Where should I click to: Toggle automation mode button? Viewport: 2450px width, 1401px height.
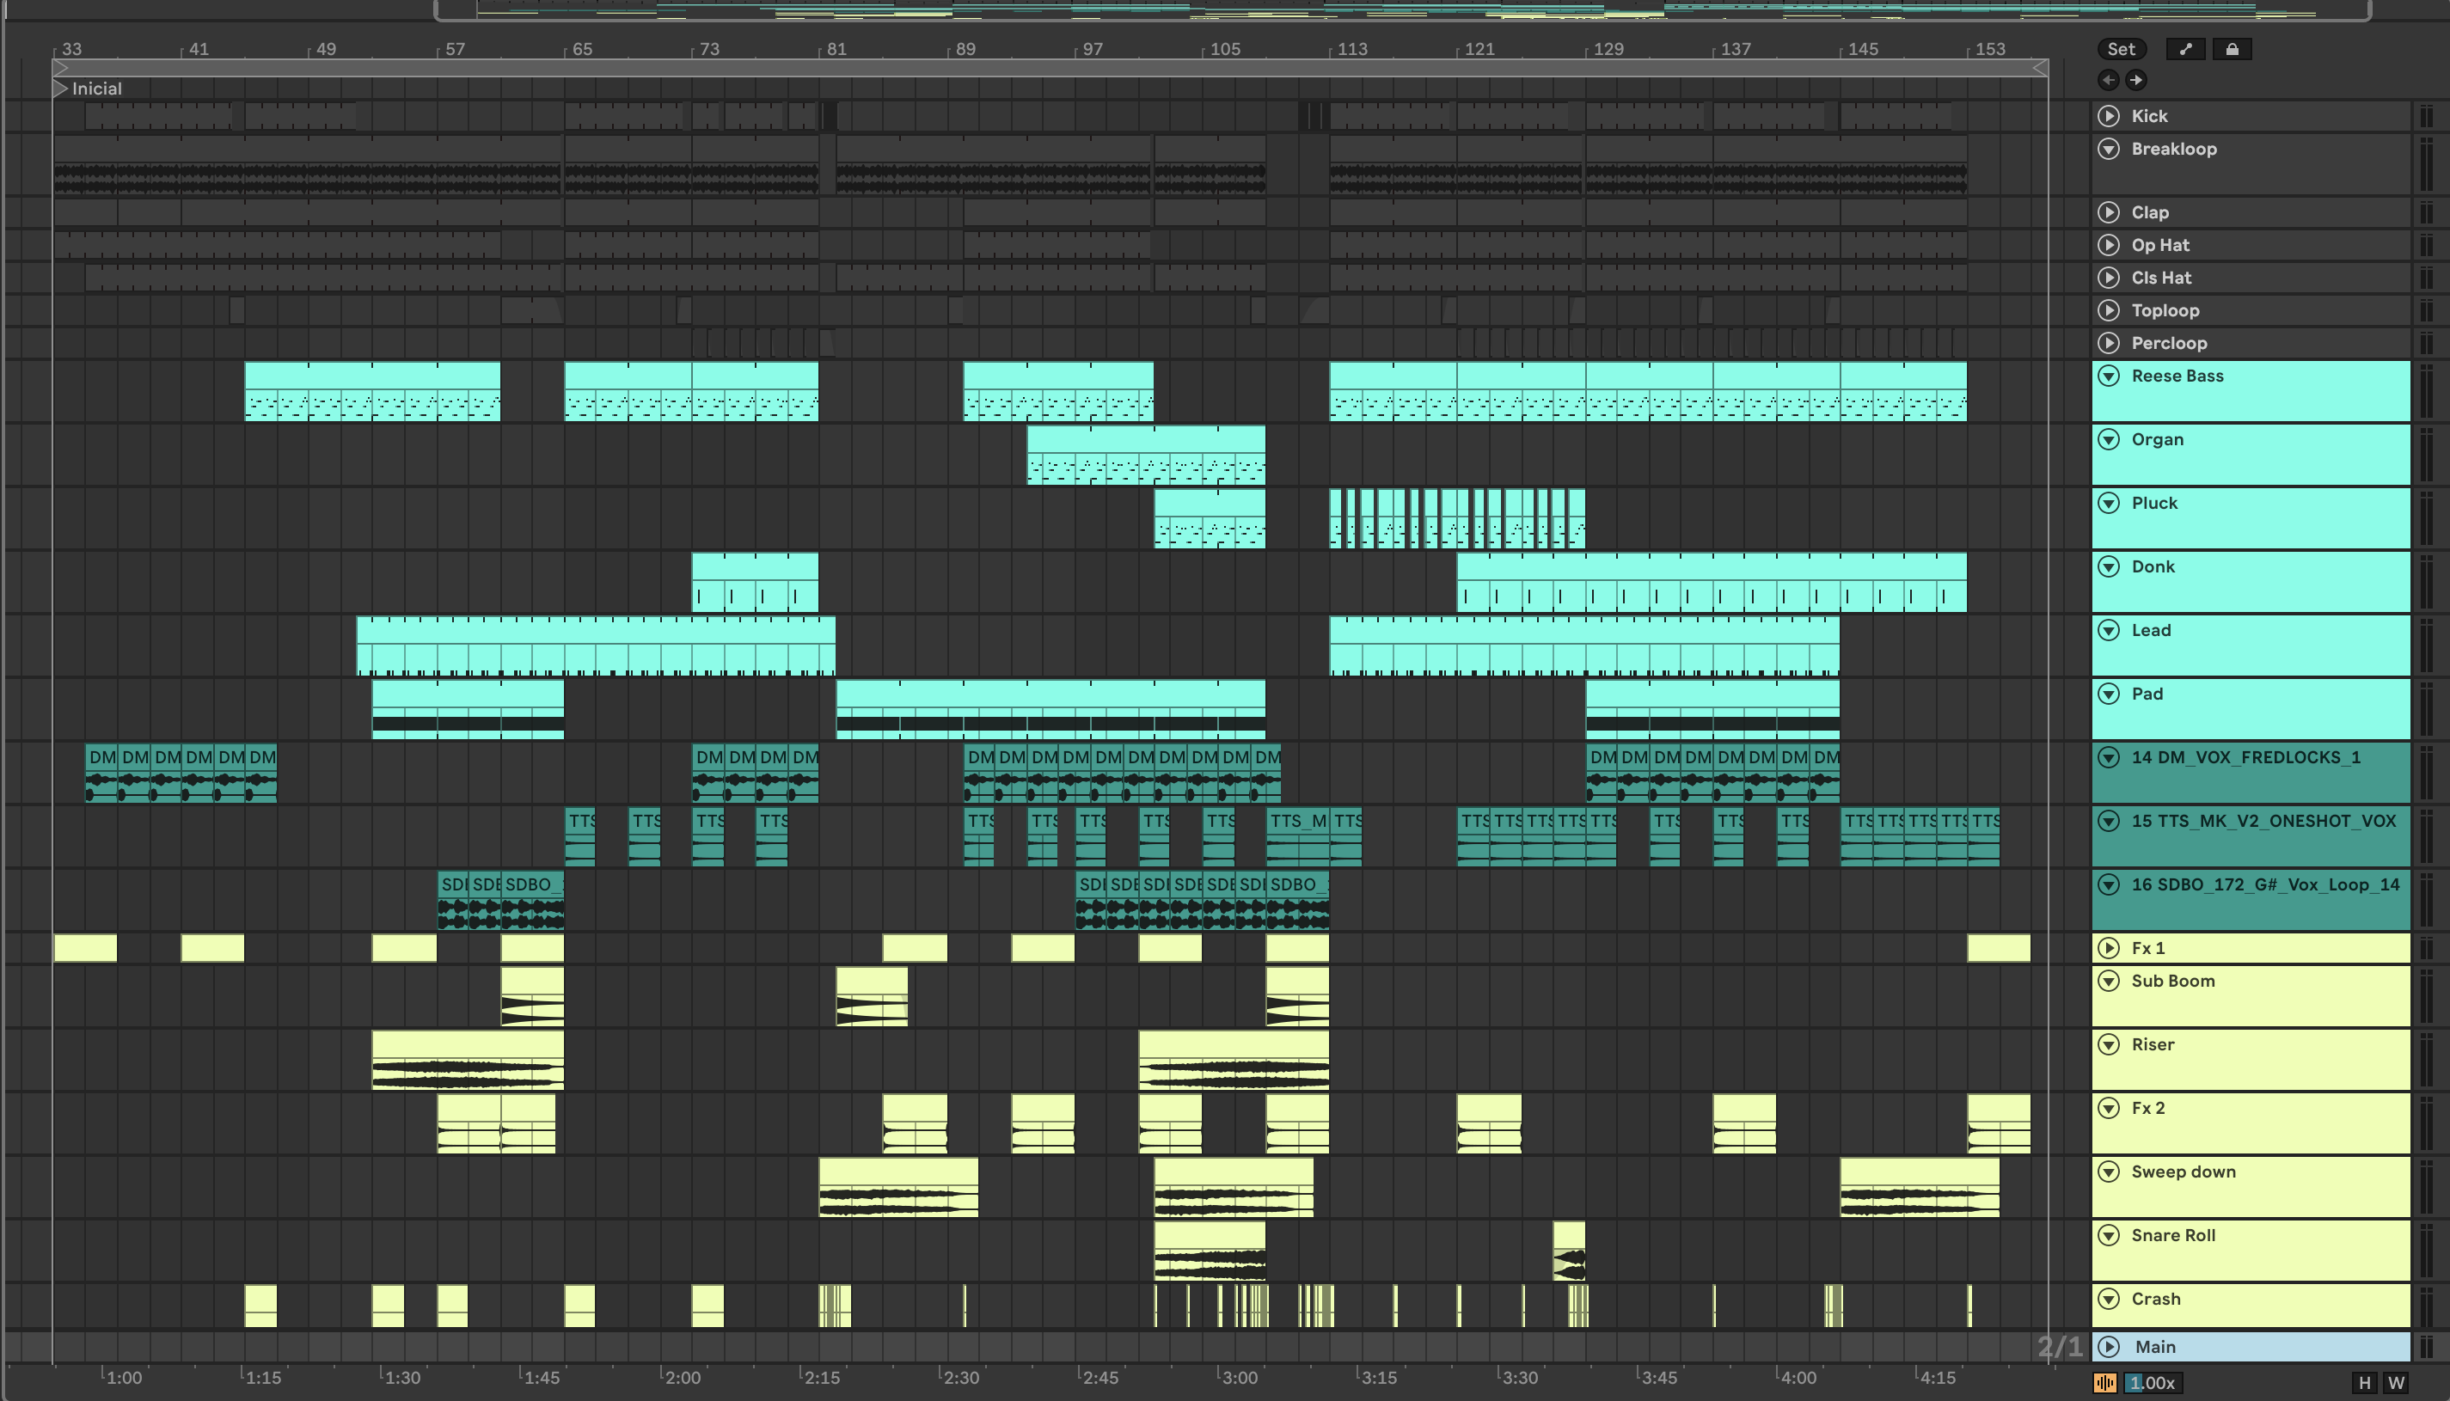coord(2184,49)
